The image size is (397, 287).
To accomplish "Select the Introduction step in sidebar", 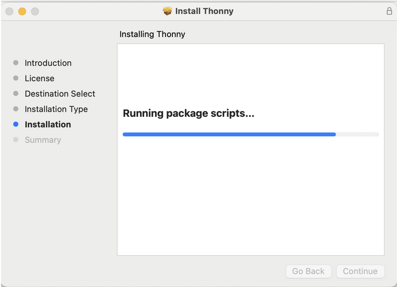I will (48, 63).
